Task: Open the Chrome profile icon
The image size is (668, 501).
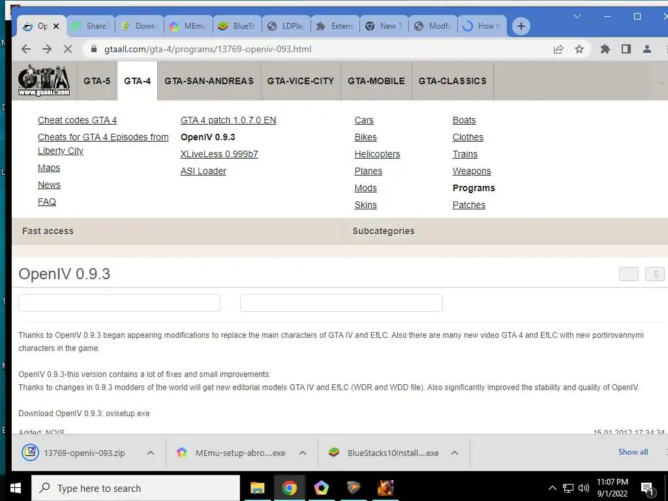Action: click(646, 49)
